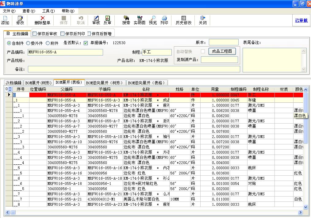
Task: Select the 自制件 radio button
Action: click(x=9, y=43)
